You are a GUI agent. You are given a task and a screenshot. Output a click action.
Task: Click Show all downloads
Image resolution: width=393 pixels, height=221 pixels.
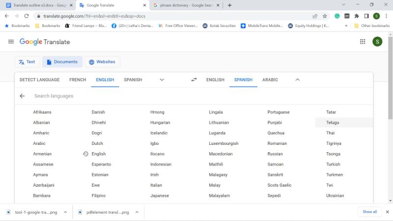370,212
